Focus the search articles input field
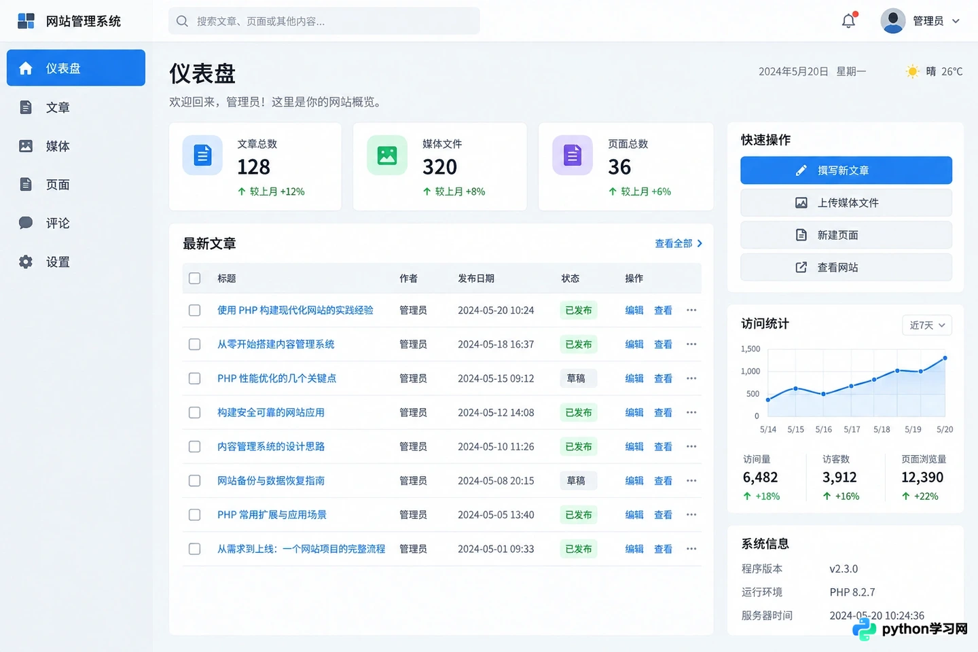 coord(324,21)
